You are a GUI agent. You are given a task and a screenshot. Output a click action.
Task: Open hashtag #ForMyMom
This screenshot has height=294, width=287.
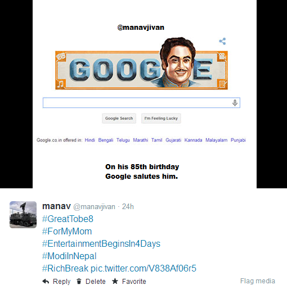[x=67, y=231]
